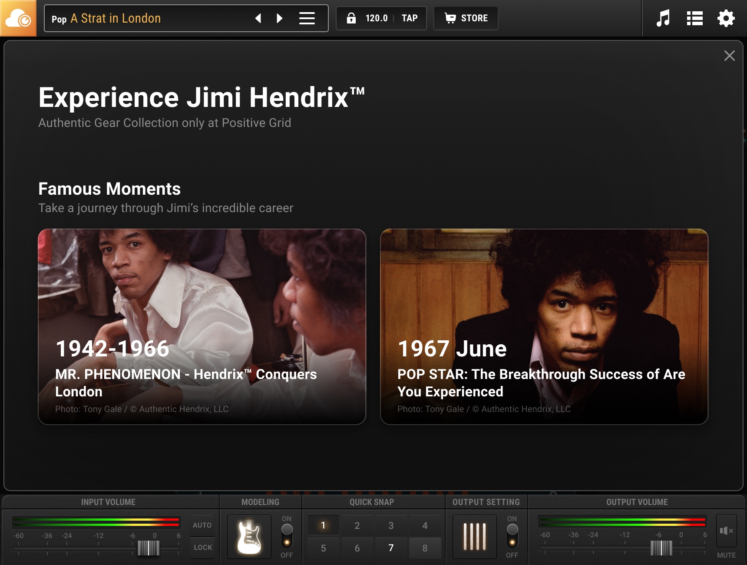Open the 1967 June Pop Star card
Image resolution: width=747 pixels, height=565 pixels.
[x=544, y=326]
